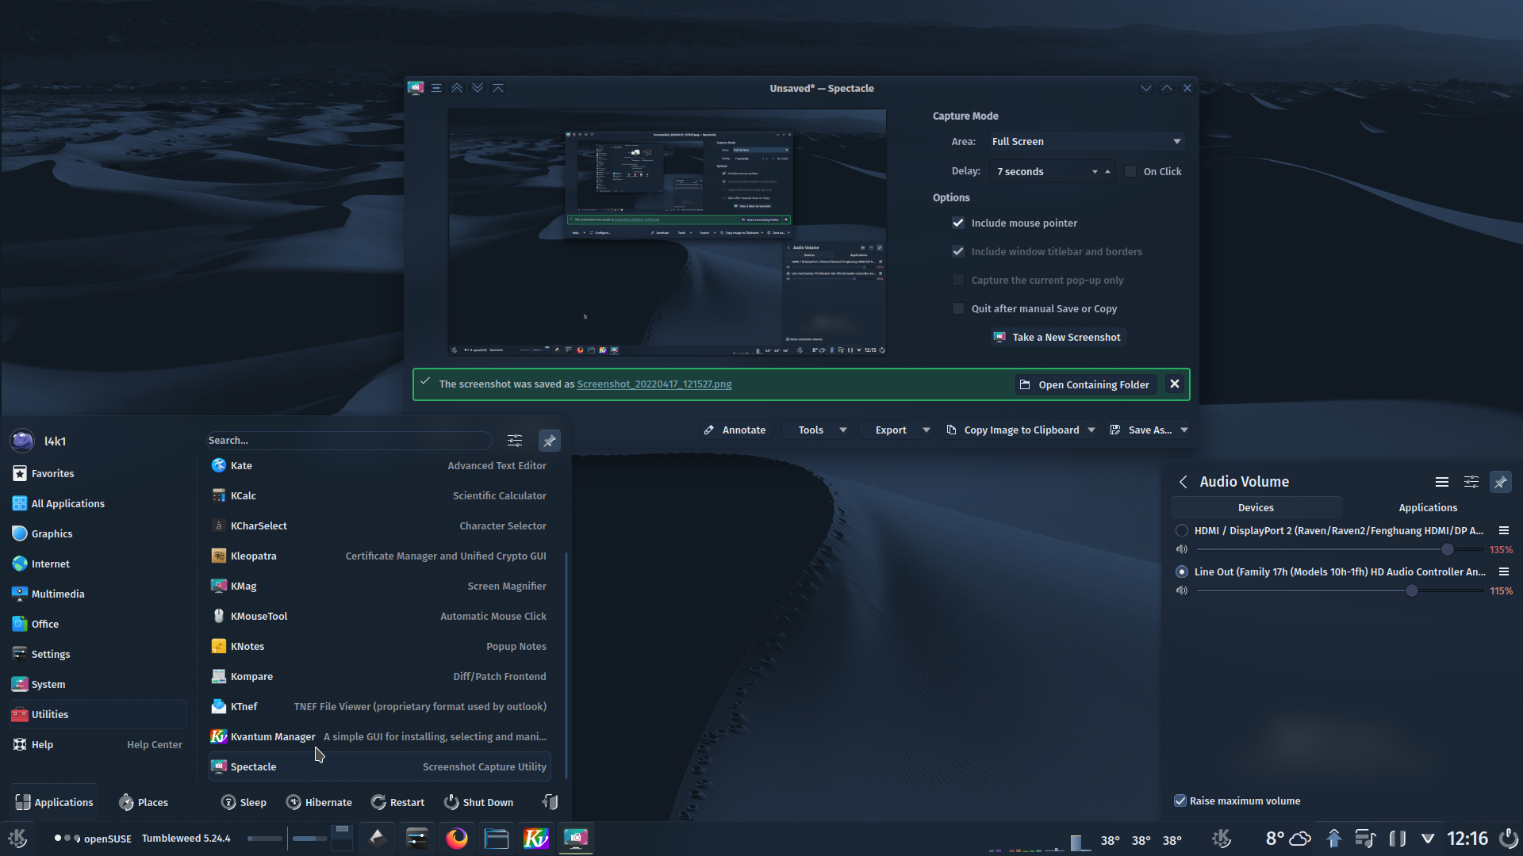This screenshot has width=1523, height=856.
Task: Open Audio Volume configure sliders icon
Action: point(1471,482)
